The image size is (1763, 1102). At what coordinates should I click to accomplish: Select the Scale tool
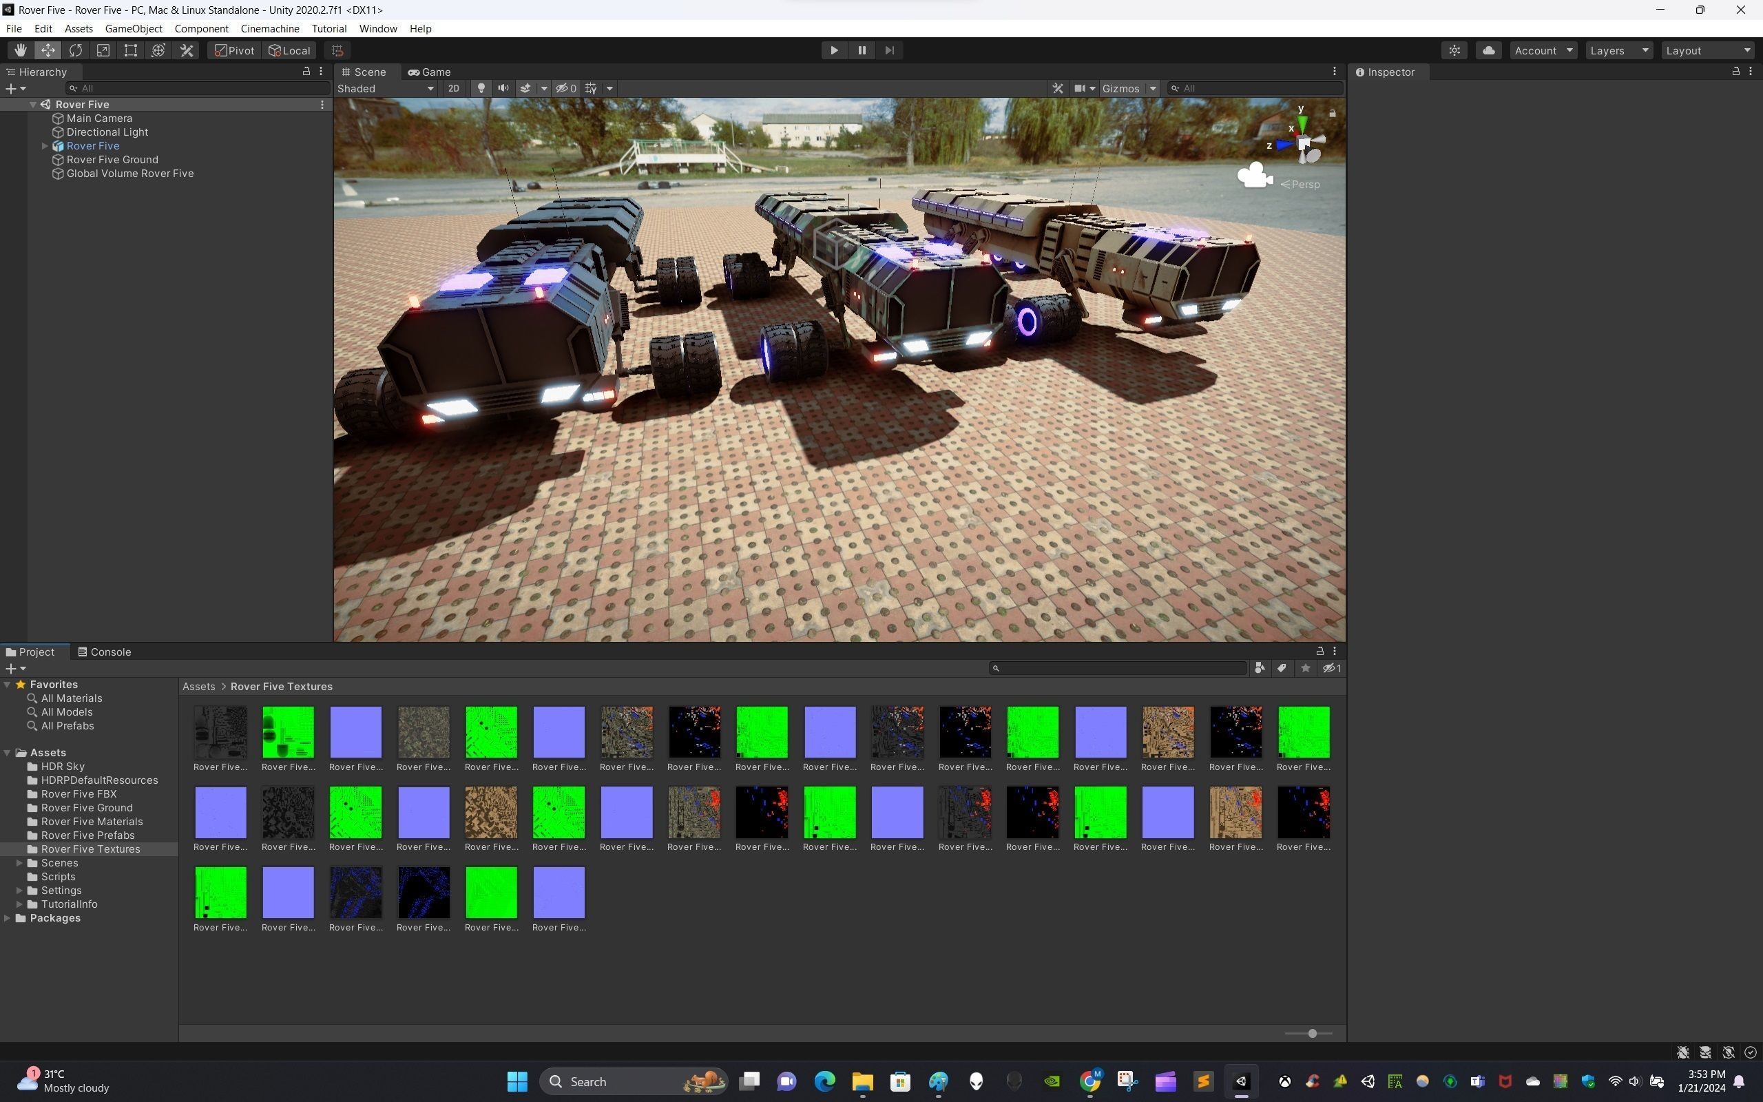point(103,50)
